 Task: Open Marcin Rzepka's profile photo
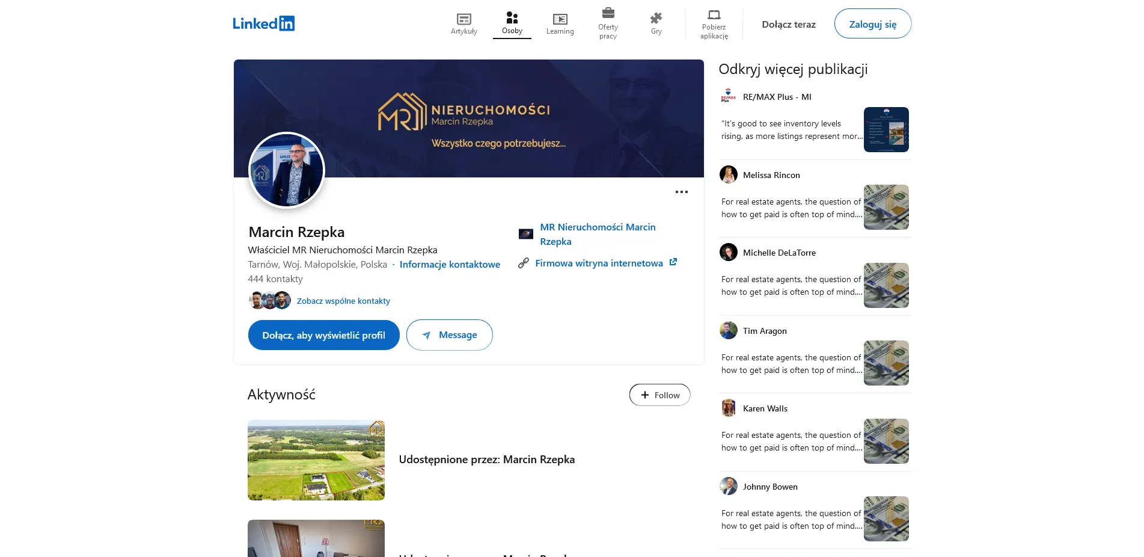pos(287,170)
